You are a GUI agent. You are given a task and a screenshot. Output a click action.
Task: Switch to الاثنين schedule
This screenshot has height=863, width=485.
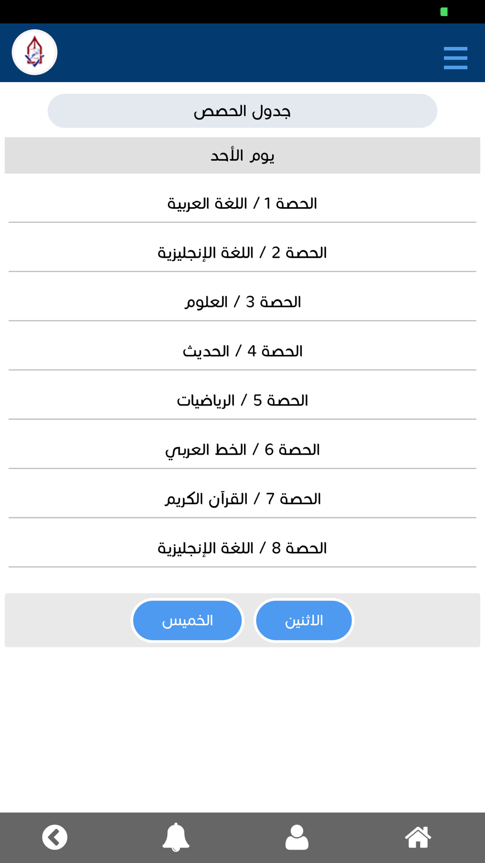pos(304,620)
